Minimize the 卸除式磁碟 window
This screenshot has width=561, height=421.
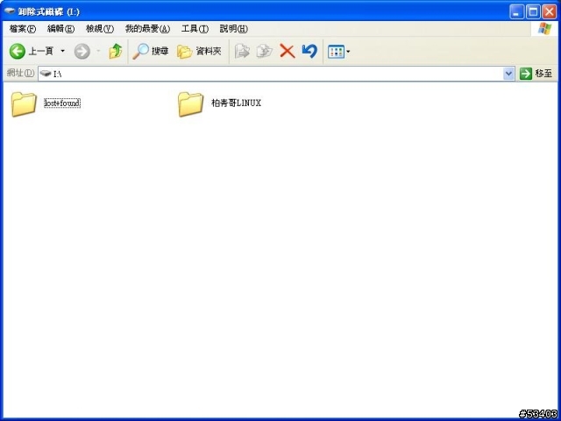[516, 11]
